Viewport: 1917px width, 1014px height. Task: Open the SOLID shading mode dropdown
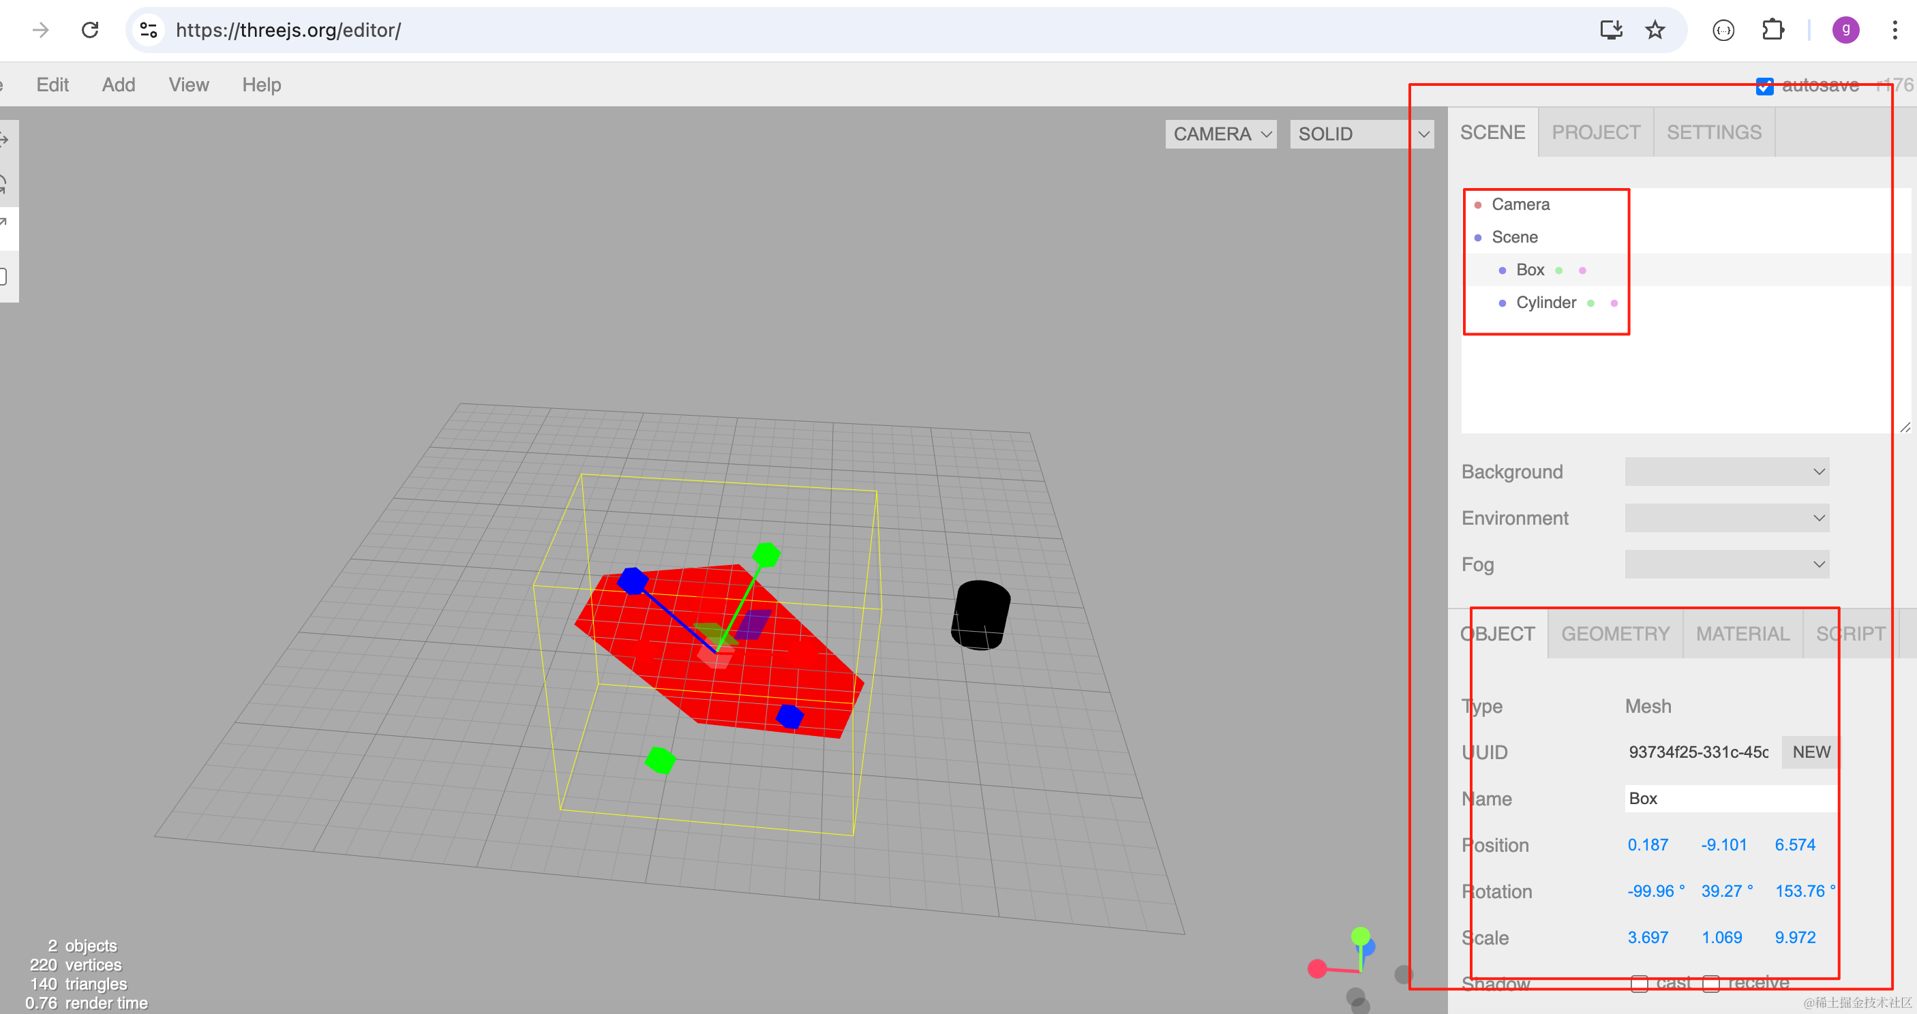(1362, 134)
